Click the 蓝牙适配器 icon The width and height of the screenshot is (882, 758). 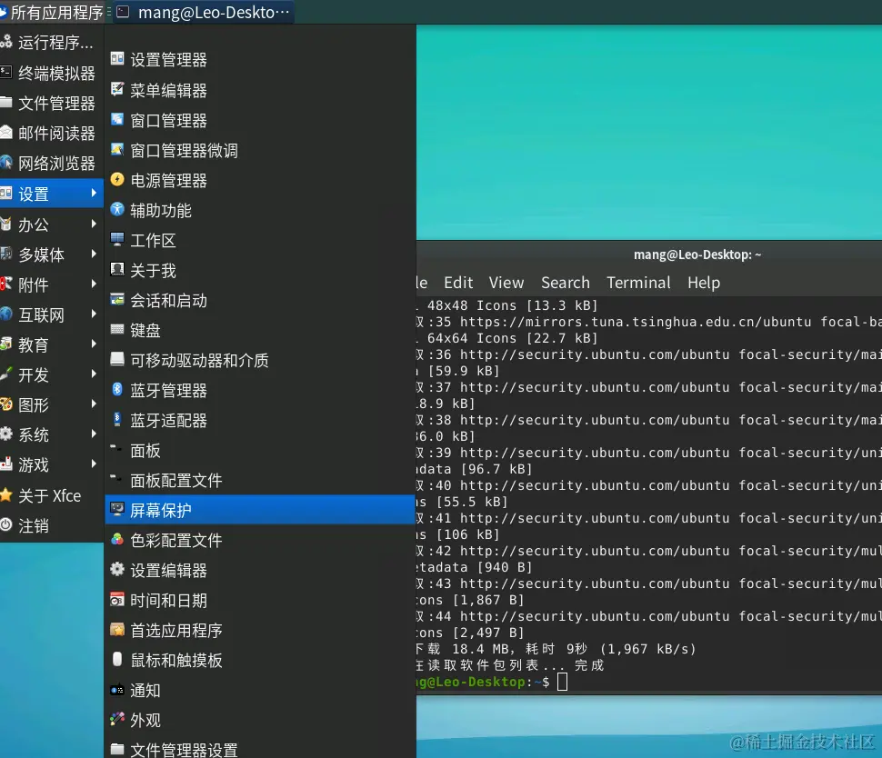(x=117, y=420)
